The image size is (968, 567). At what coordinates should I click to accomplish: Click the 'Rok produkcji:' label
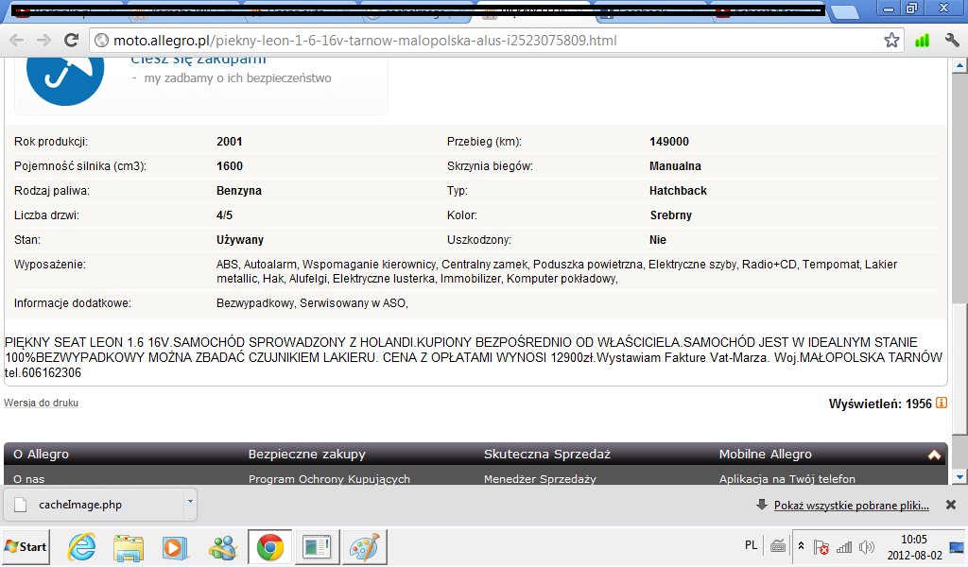point(51,142)
